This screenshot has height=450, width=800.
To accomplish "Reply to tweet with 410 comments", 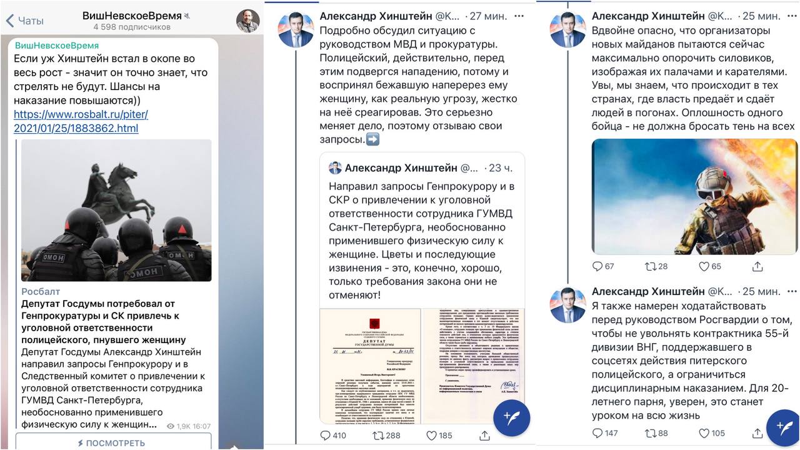I will point(333,435).
